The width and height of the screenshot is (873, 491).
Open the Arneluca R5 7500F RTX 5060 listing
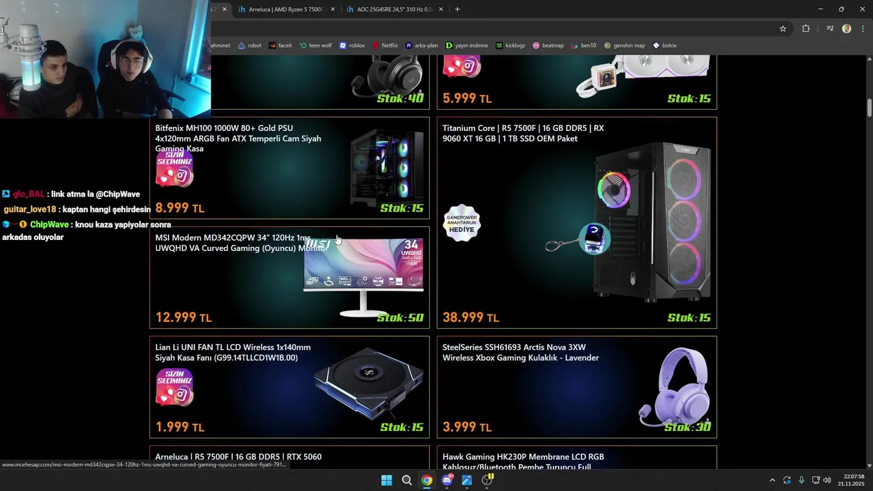tap(238, 457)
